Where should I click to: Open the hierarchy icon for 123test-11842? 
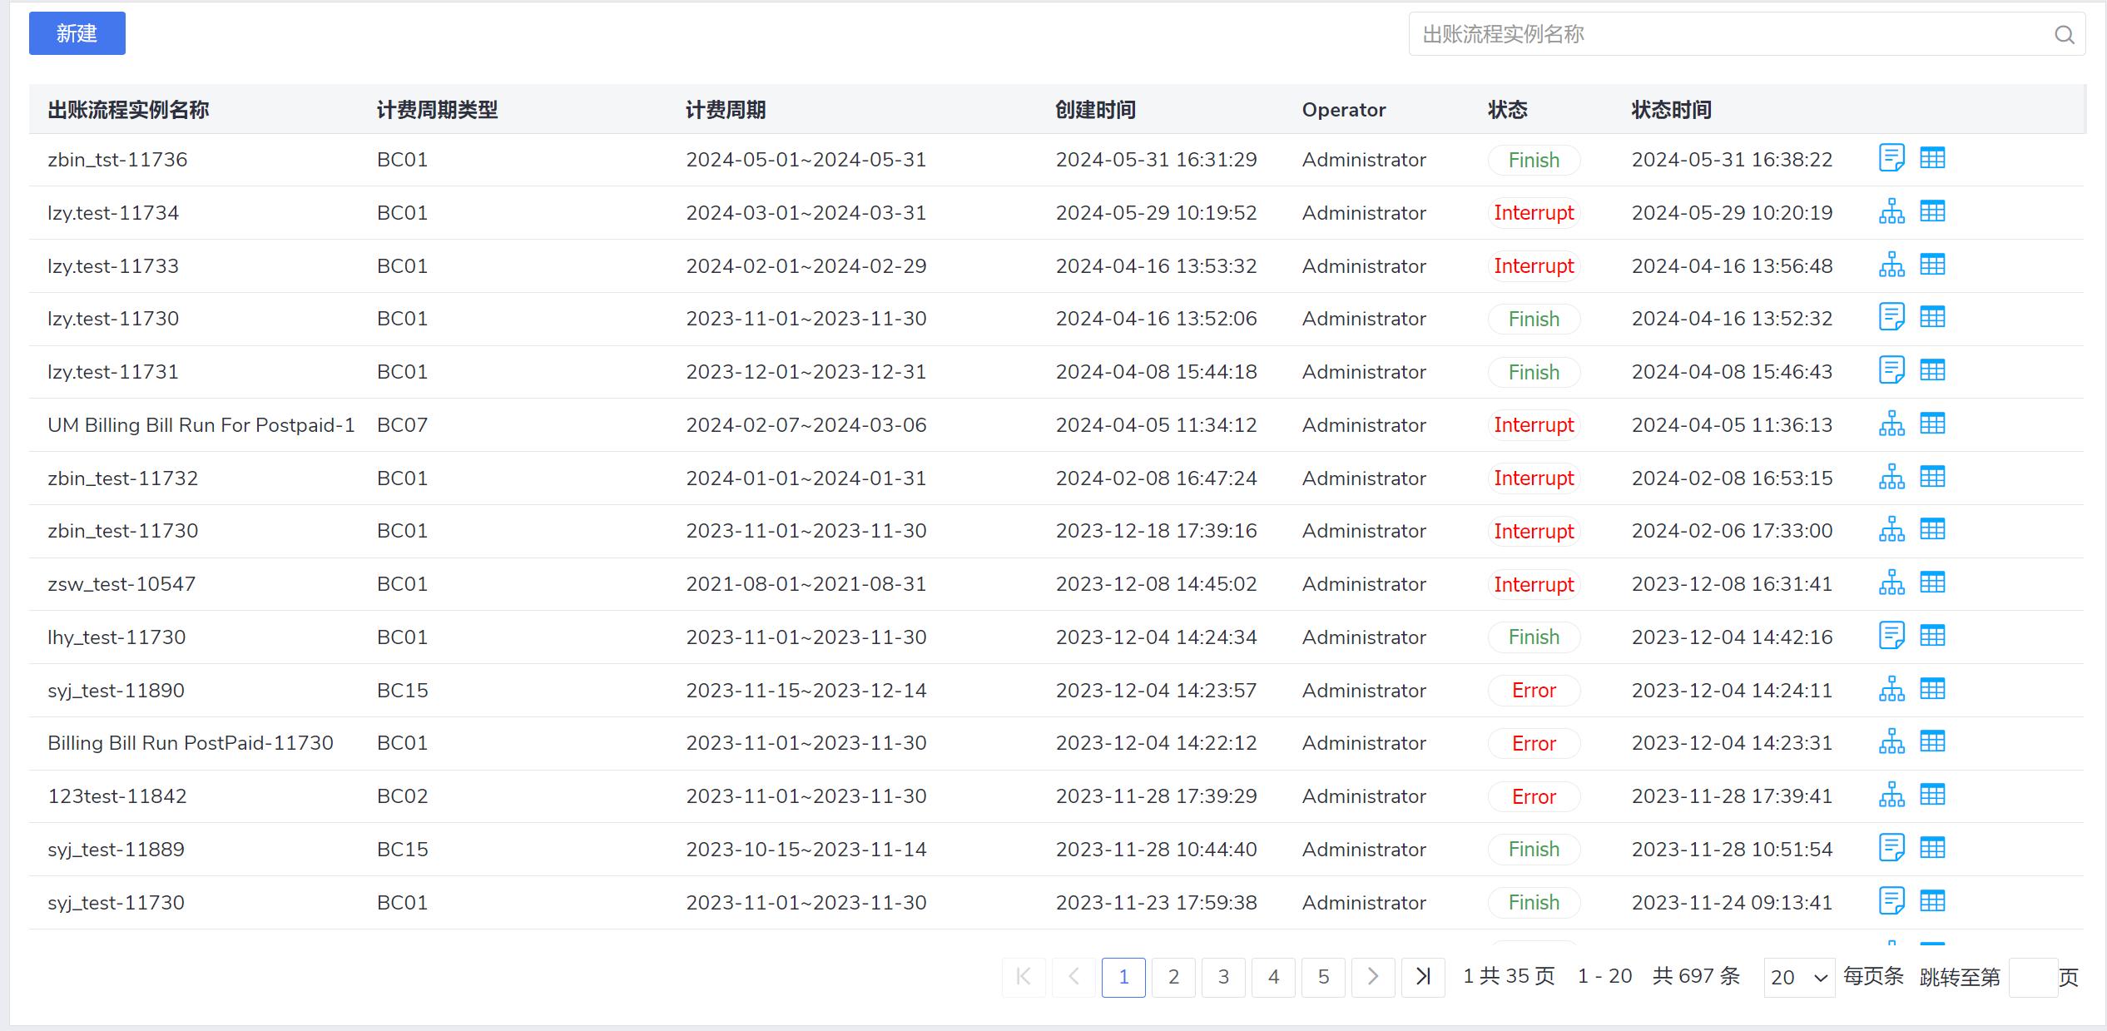(x=1891, y=795)
